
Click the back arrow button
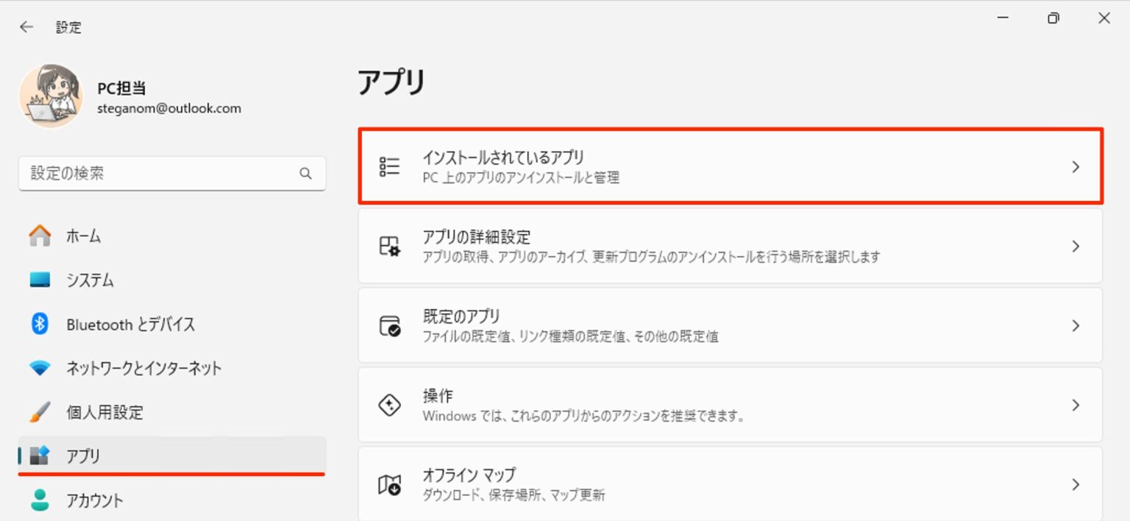pyautogui.click(x=26, y=26)
